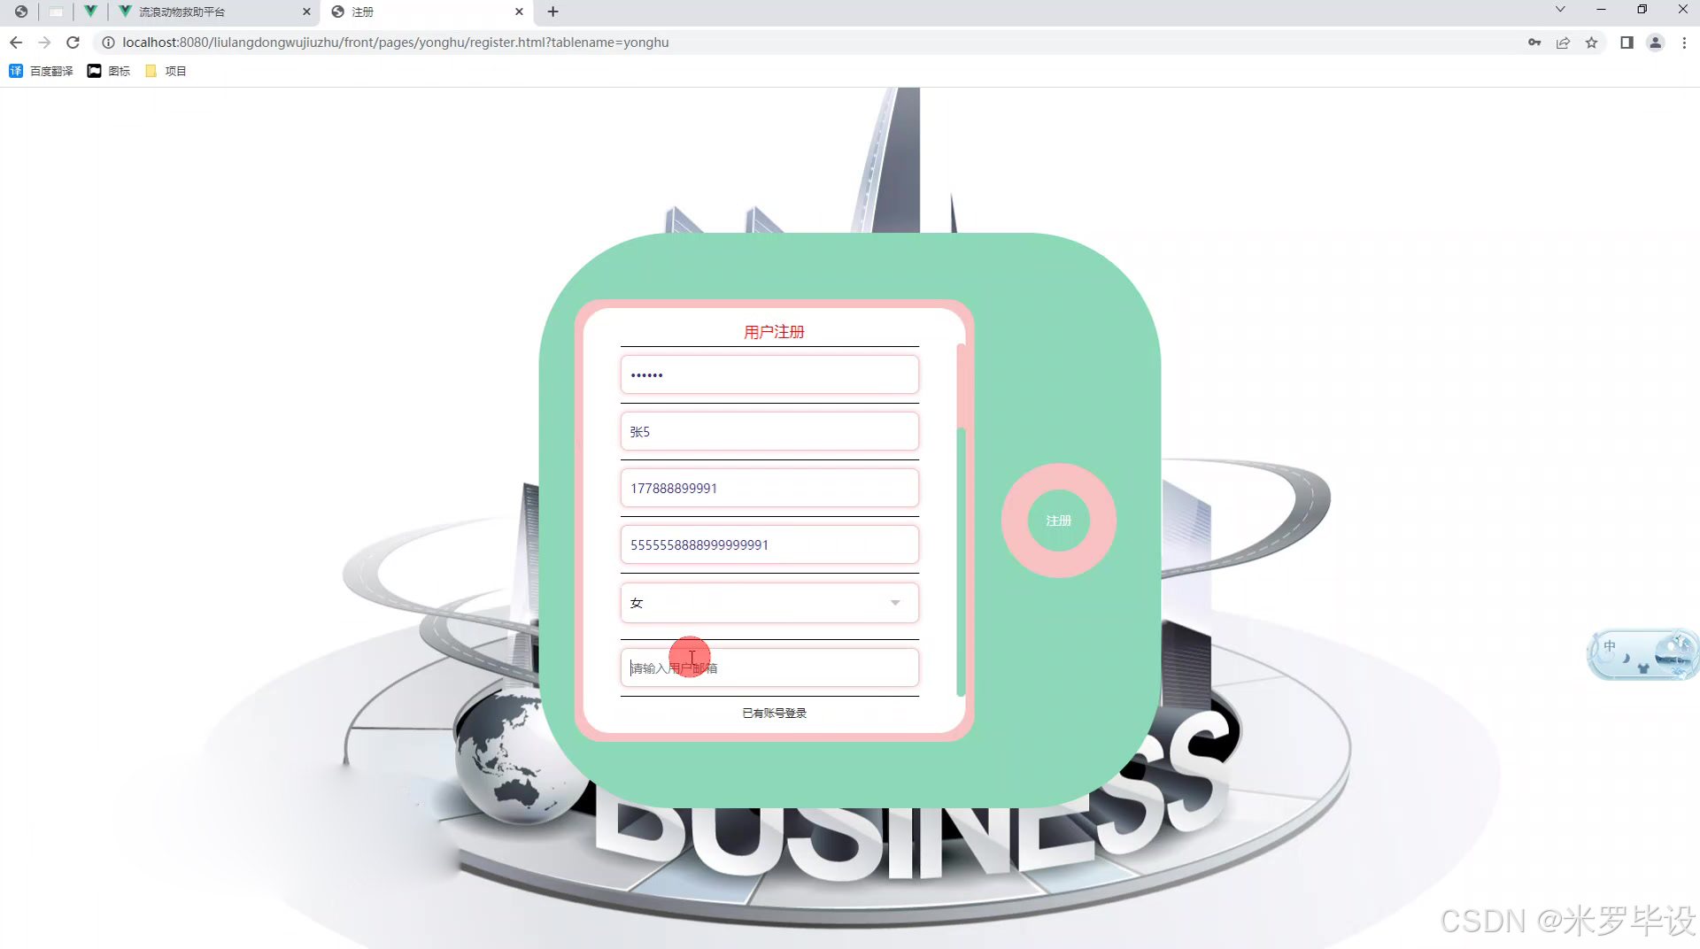This screenshot has width=1700, height=949.
Task: Switch to the first pinned globe tab
Action: click(21, 12)
